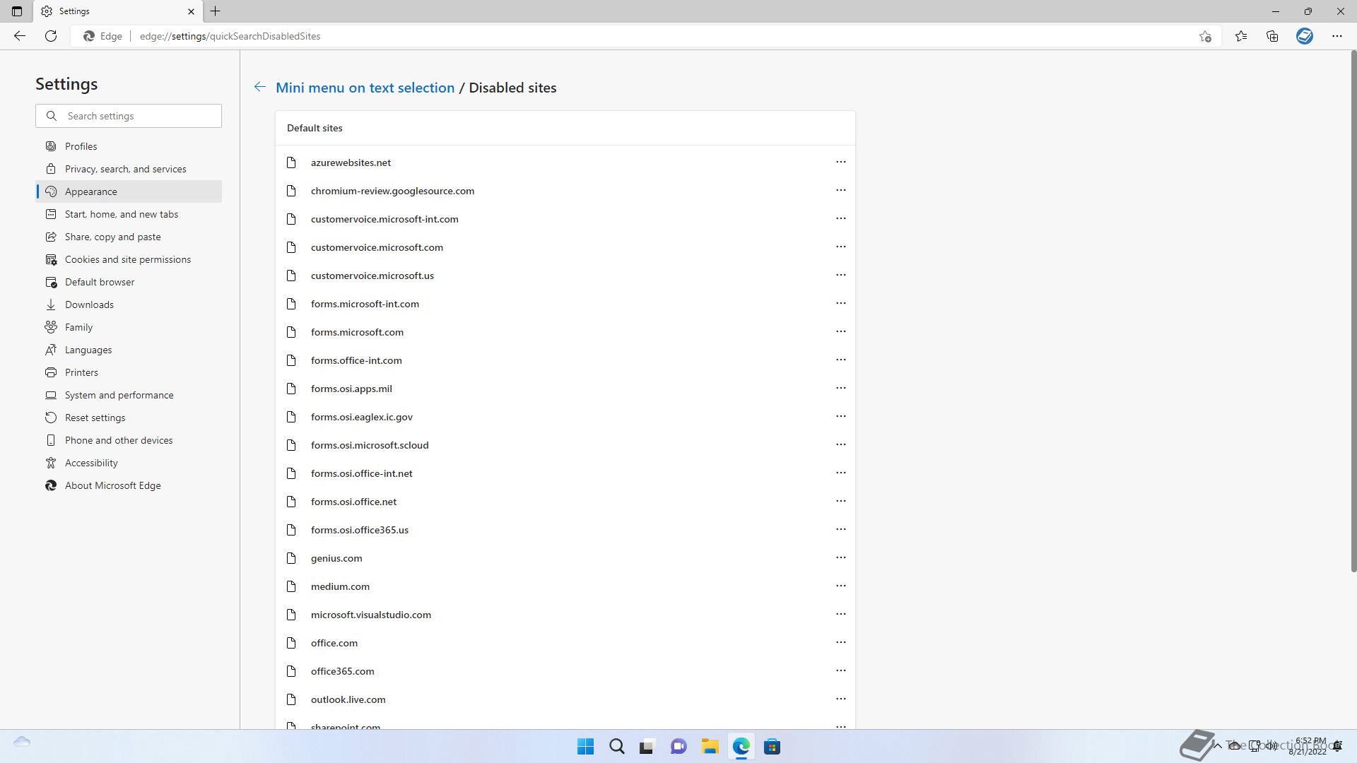Screen dimensions: 1357x763
Task: Open more actions for azurewebsites.net
Action: (x=840, y=162)
